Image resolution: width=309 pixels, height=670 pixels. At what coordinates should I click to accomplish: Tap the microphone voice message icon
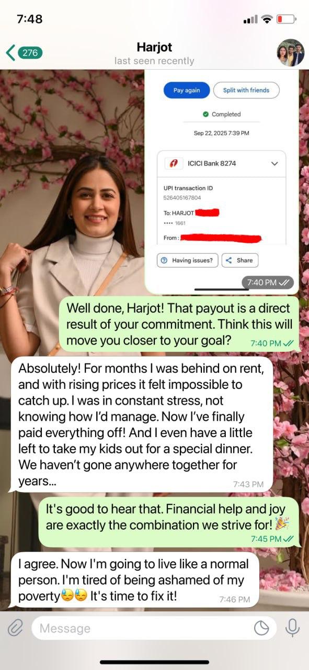tap(292, 628)
